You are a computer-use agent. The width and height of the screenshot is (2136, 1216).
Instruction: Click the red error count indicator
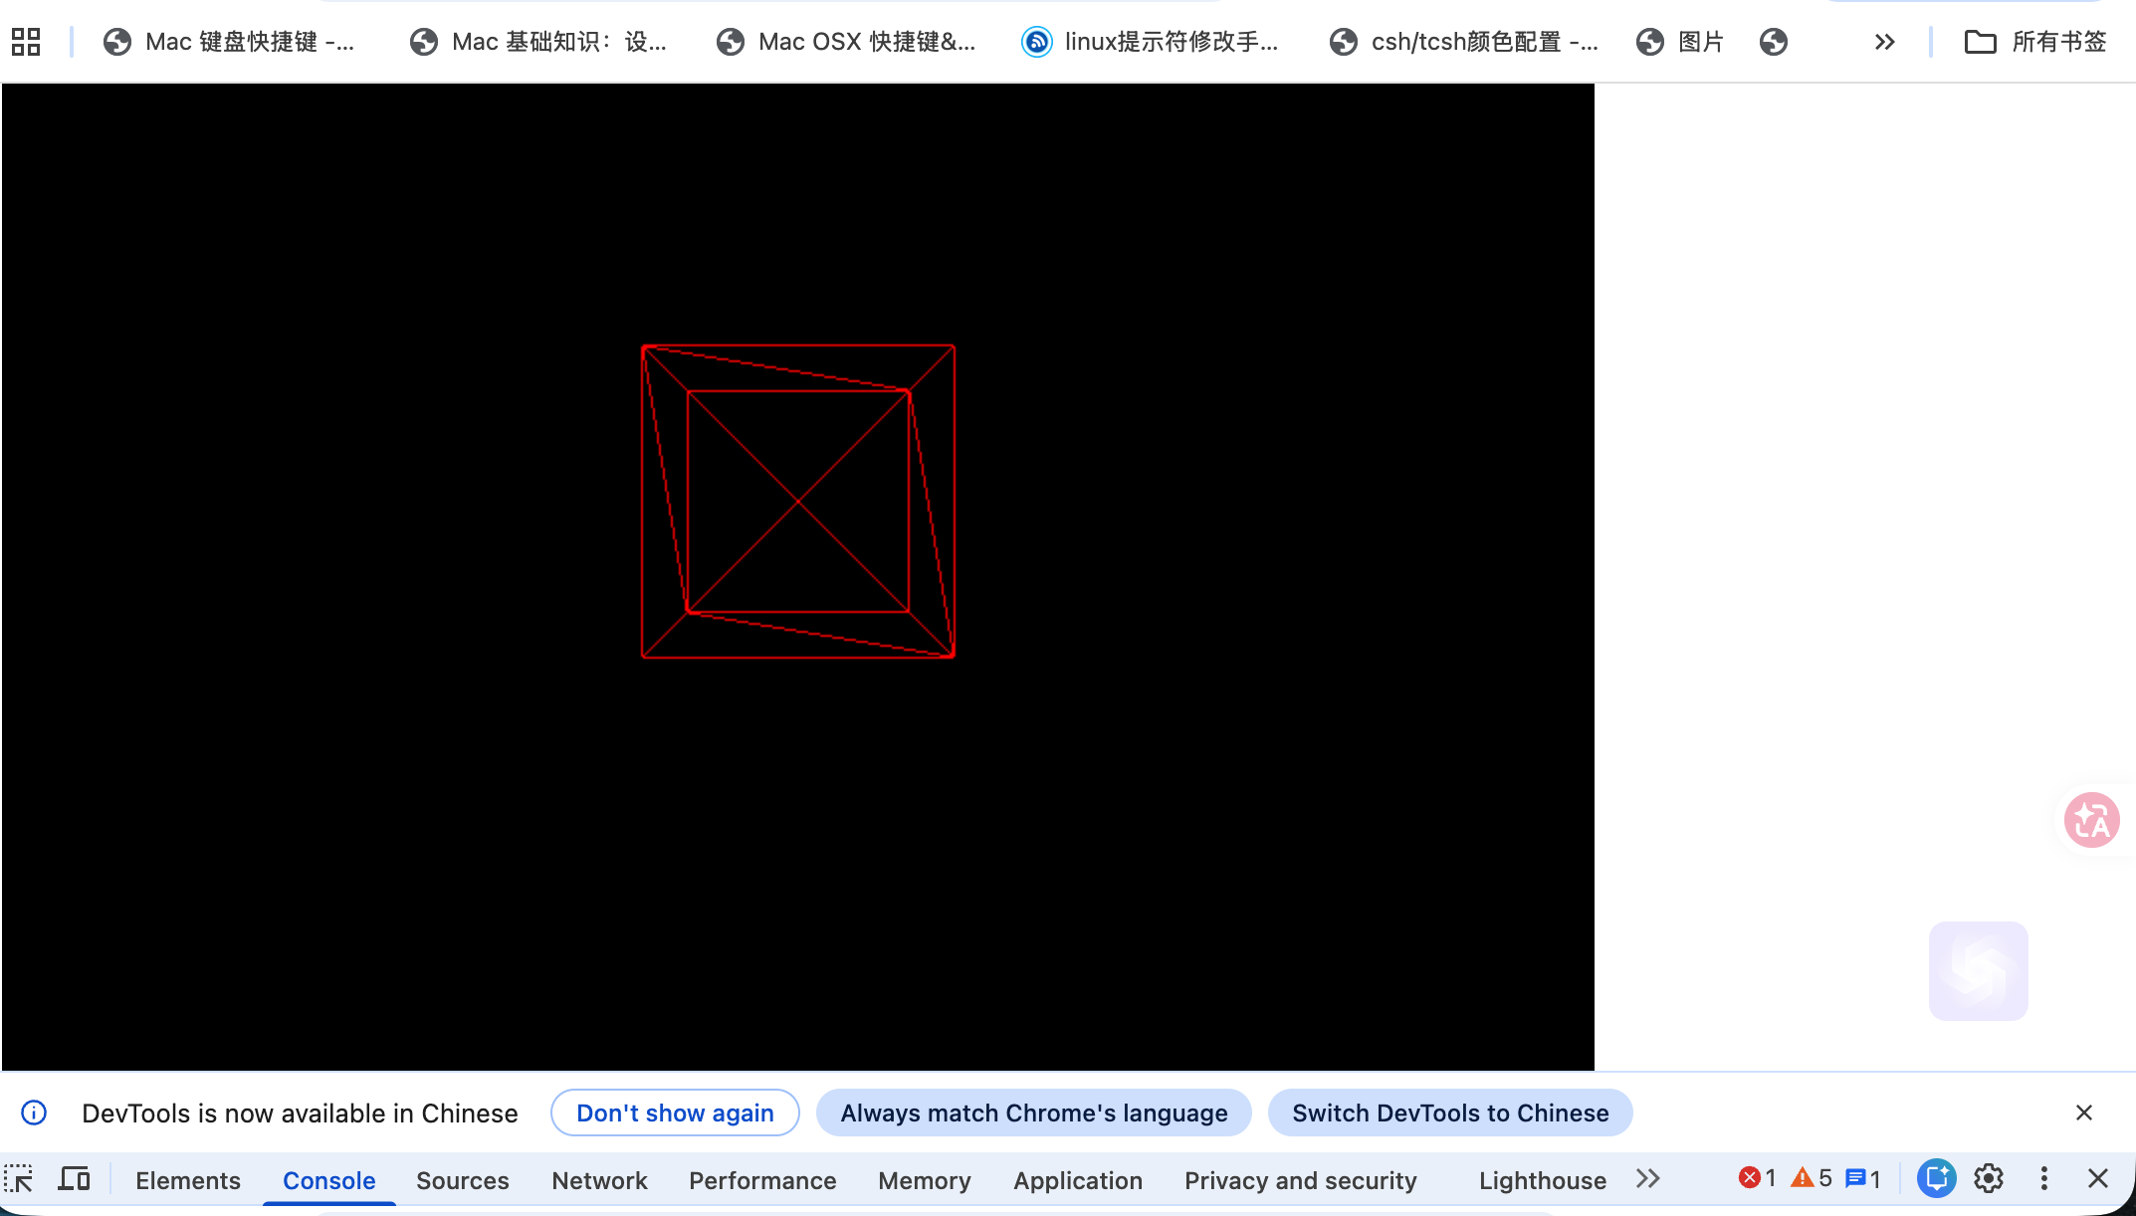[x=1758, y=1179]
